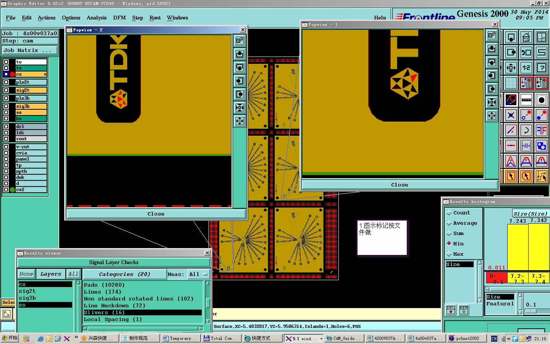Click the None button in Results viewer
550x344 pixels.
click(x=26, y=274)
